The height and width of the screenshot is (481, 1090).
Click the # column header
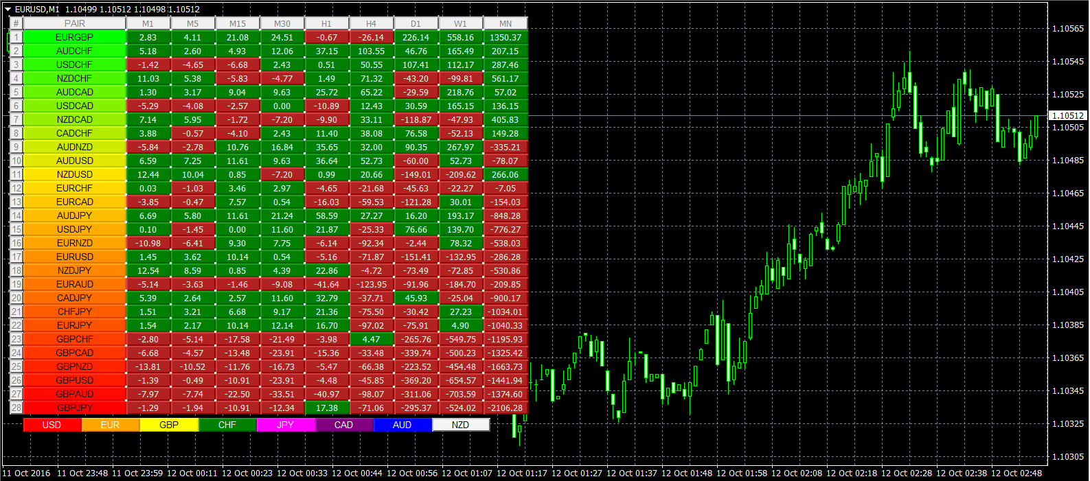pos(16,23)
